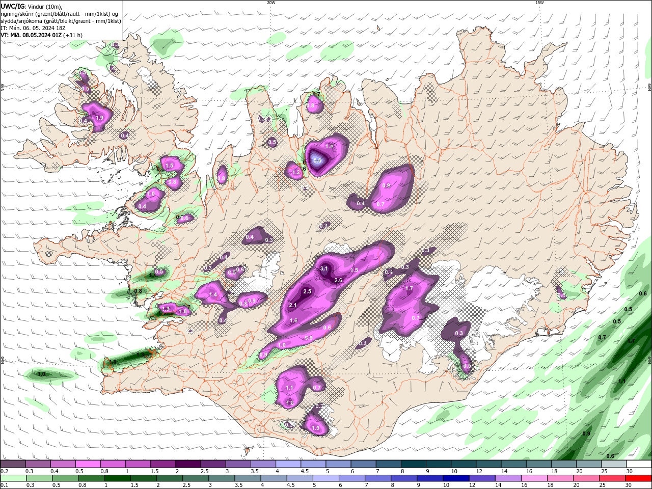Select the light lavender snow swatch labeled 4
Image resolution: width=652 pixels, height=489 pixels.
coord(288,464)
